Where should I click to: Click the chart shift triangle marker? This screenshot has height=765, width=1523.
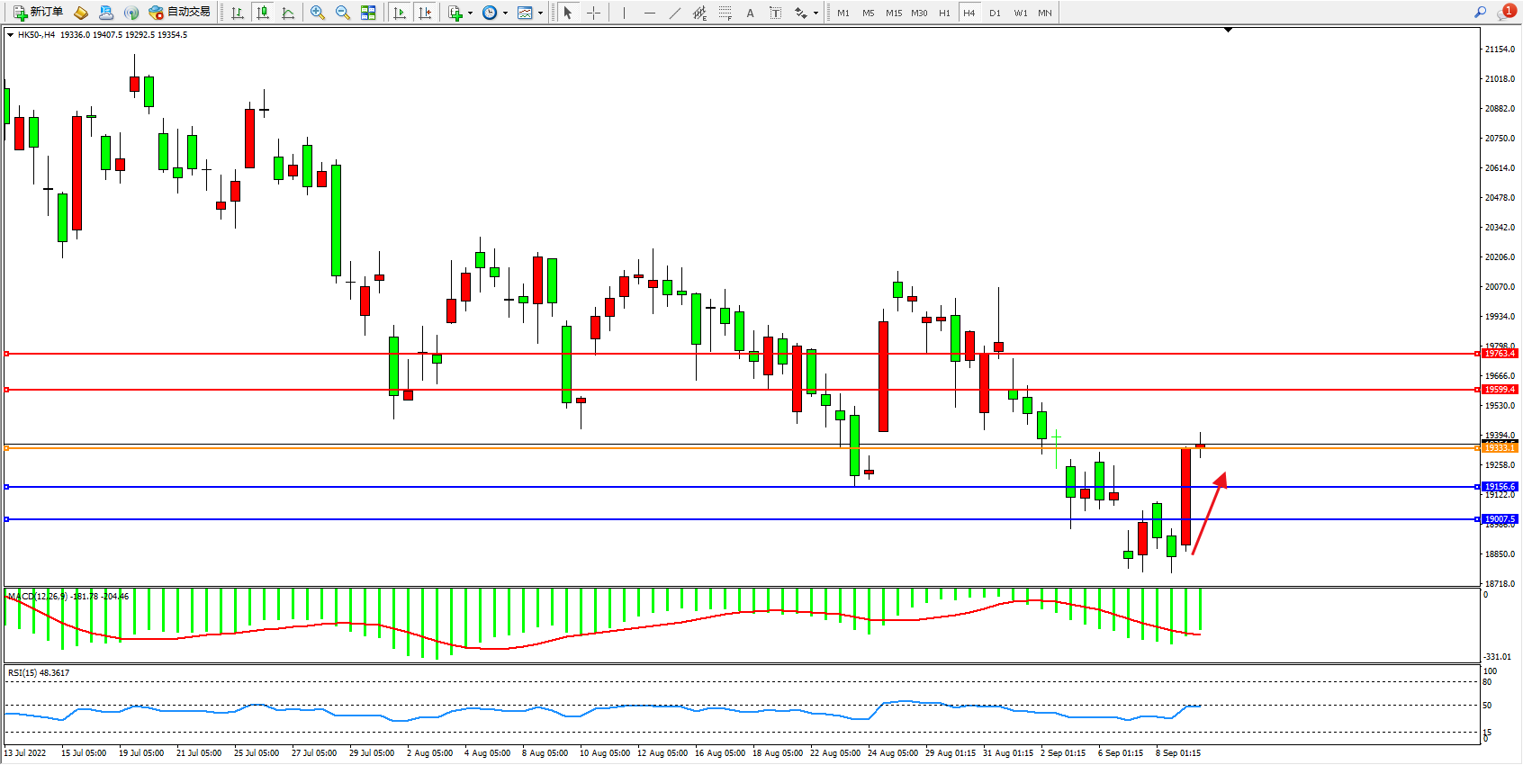click(1228, 30)
